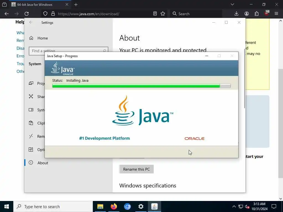Click the large Java logo banner
This screenshot has width=283, height=212.
point(143,110)
